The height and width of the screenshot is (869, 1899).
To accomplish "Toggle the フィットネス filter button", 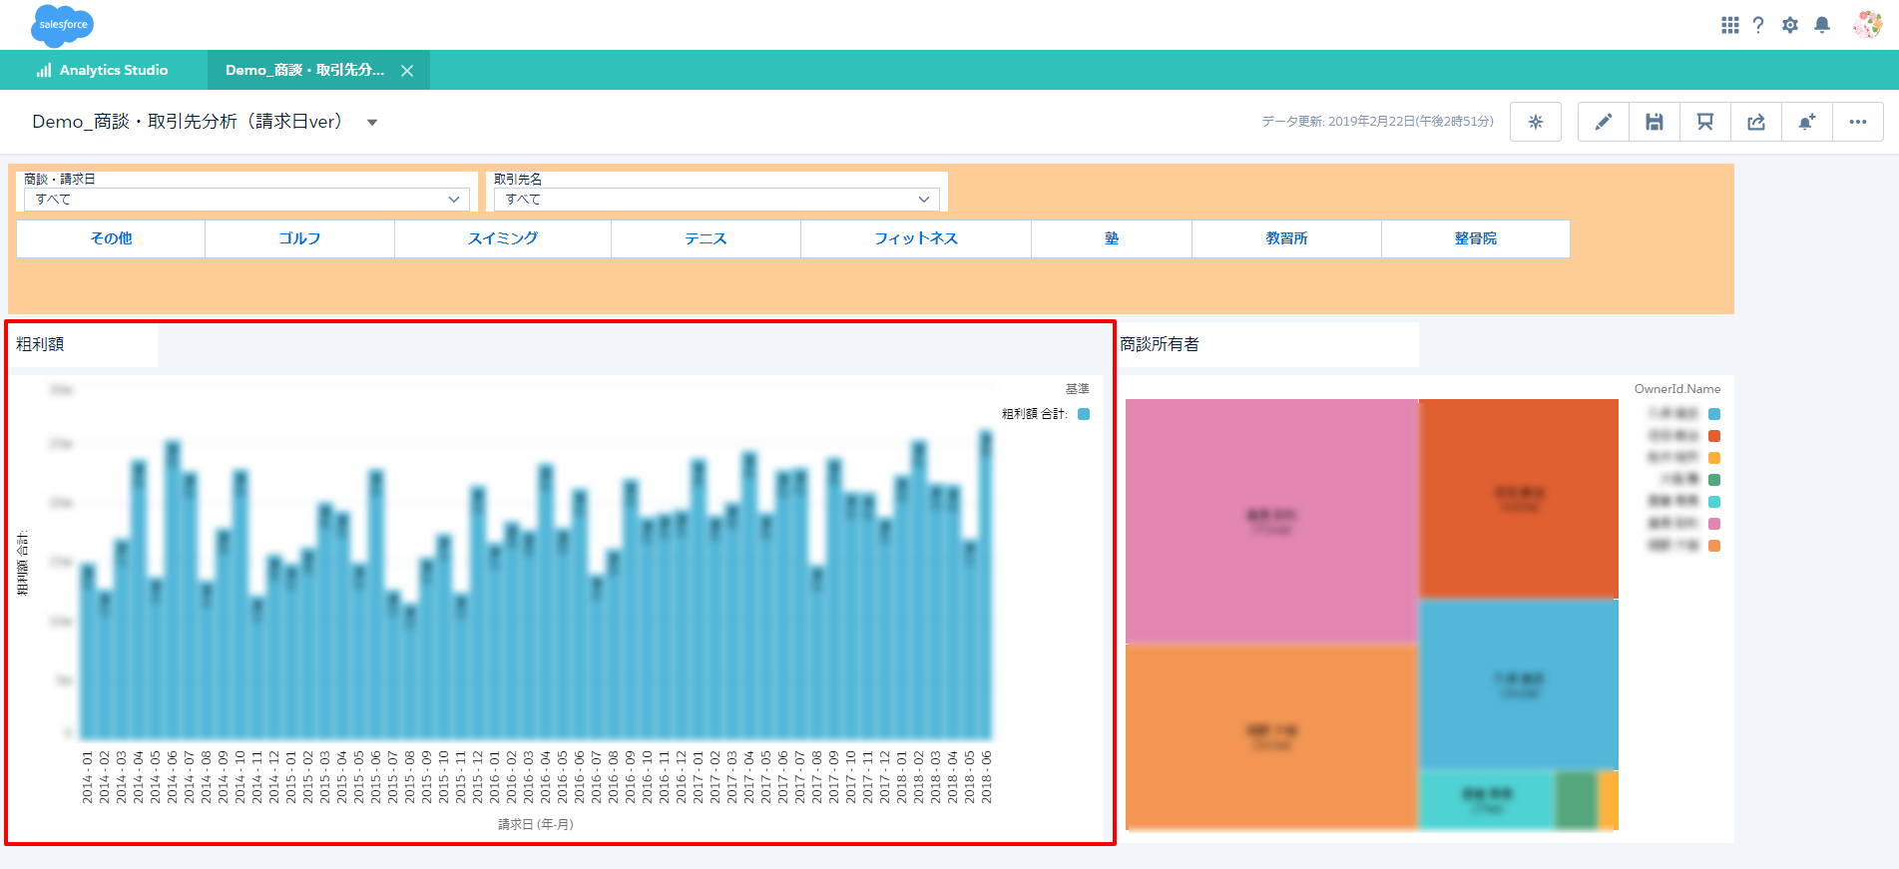I will point(915,238).
